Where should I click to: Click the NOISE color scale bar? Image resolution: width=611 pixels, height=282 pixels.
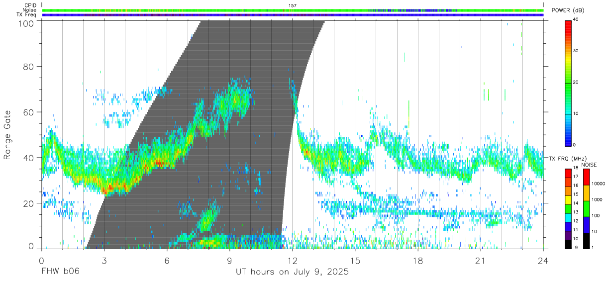[586, 209]
